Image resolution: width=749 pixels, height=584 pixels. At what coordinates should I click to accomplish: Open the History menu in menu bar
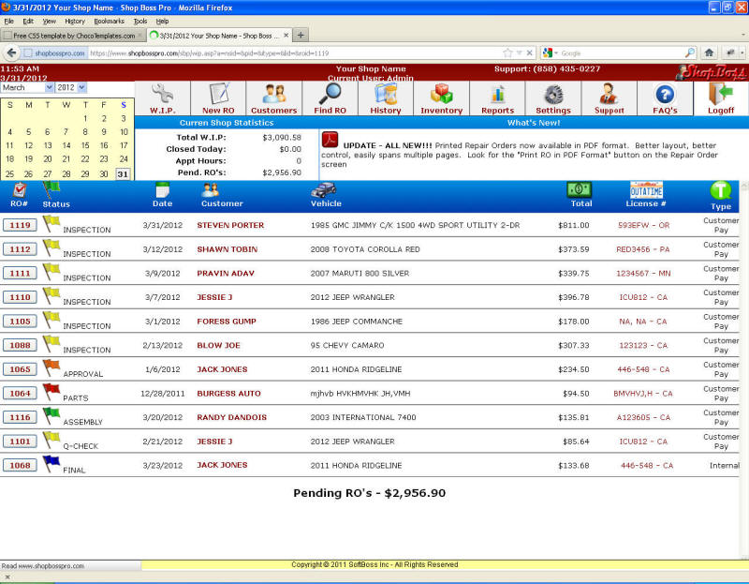coord(75,21)
